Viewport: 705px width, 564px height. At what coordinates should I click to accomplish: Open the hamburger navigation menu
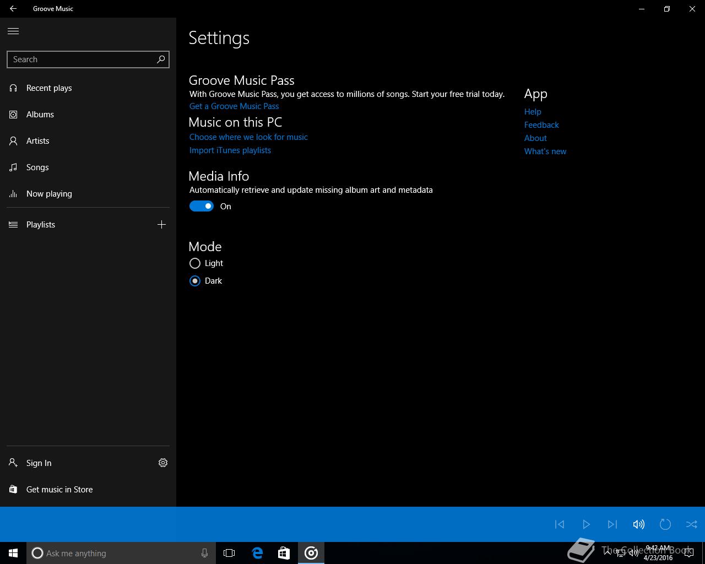pos(13,31)
